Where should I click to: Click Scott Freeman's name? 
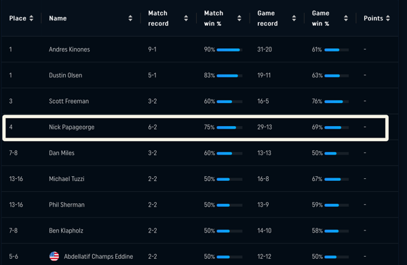point(69,101)
